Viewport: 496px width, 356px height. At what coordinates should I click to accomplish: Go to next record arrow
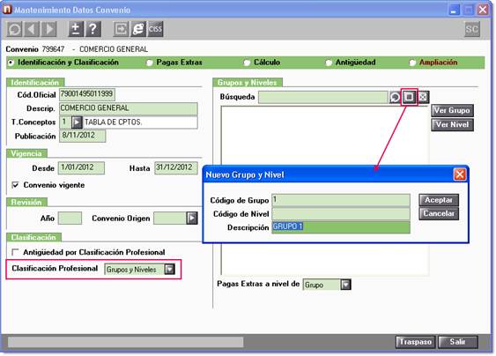tap(49, 29)
